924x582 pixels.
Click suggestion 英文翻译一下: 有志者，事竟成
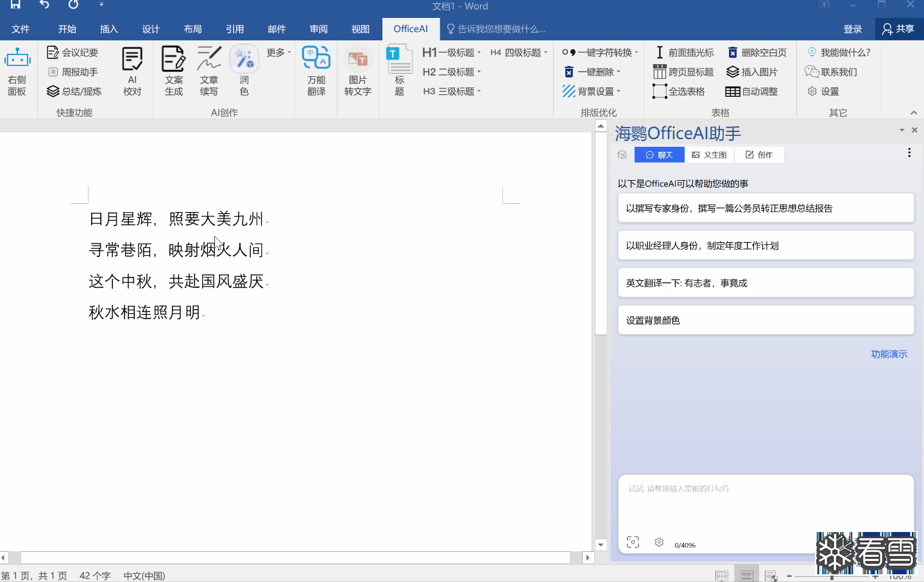[x=766, y=283]
